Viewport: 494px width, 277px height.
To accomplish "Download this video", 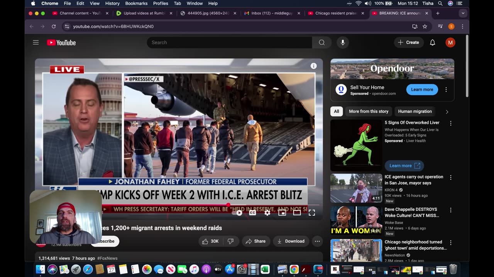I will pos(291,241).
